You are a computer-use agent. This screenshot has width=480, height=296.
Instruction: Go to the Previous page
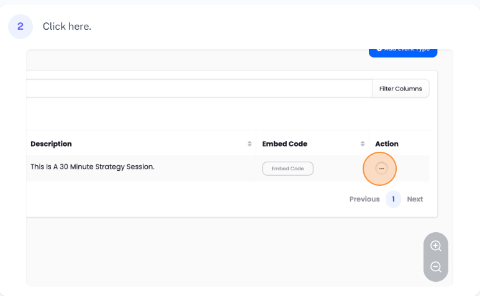point(364,199)
